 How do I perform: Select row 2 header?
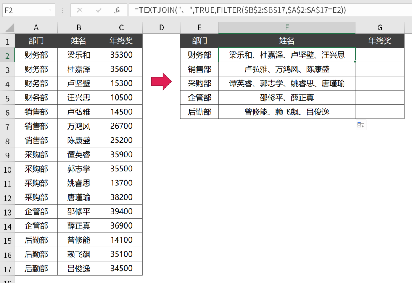7,55
